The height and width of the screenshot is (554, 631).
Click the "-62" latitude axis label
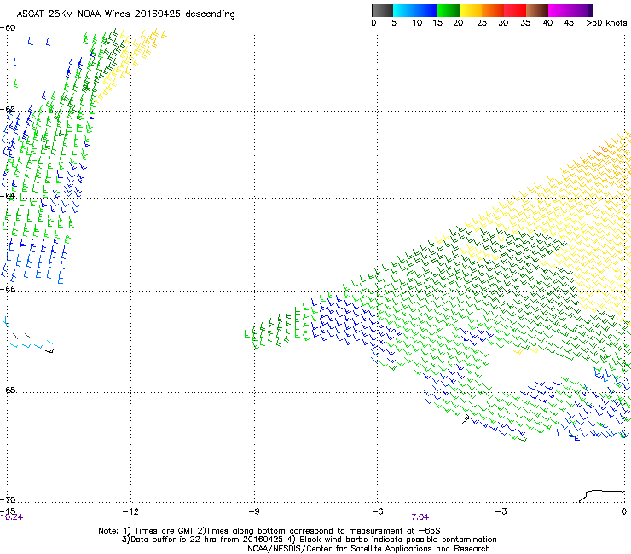point(8,109)
